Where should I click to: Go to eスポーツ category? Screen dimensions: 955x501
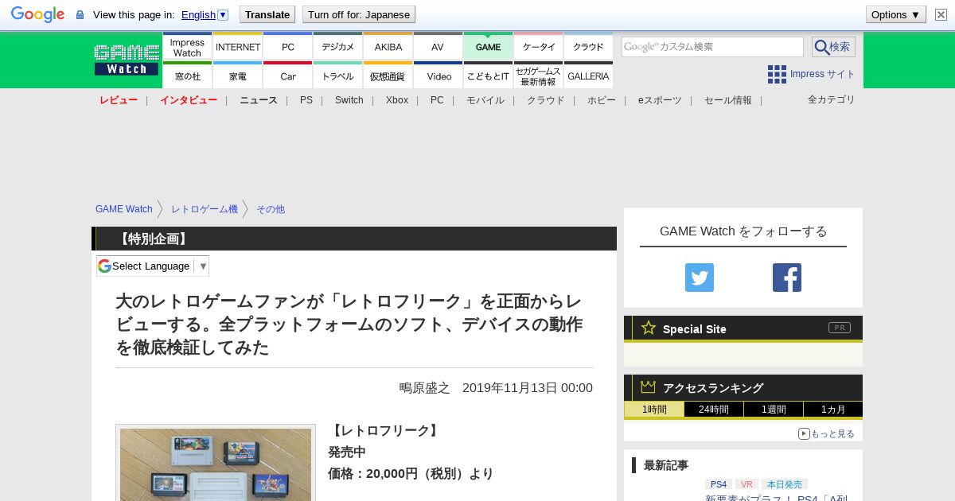pyautogui.click(x=660, y=100)
